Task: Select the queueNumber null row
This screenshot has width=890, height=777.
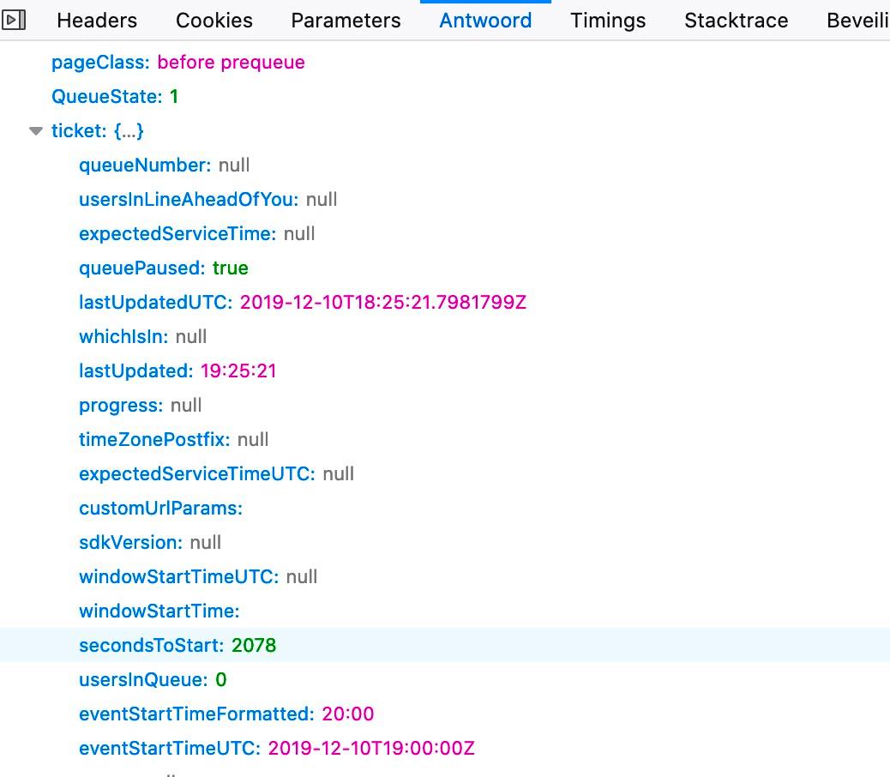Action: pos(164,166)
